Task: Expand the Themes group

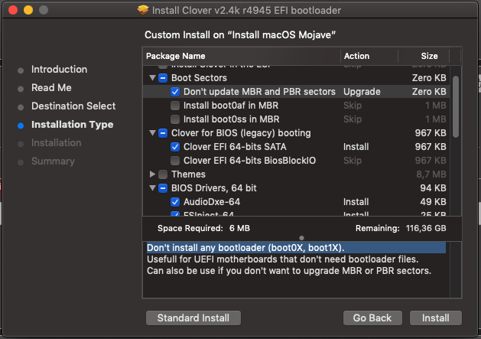Action: click(152, 174)
